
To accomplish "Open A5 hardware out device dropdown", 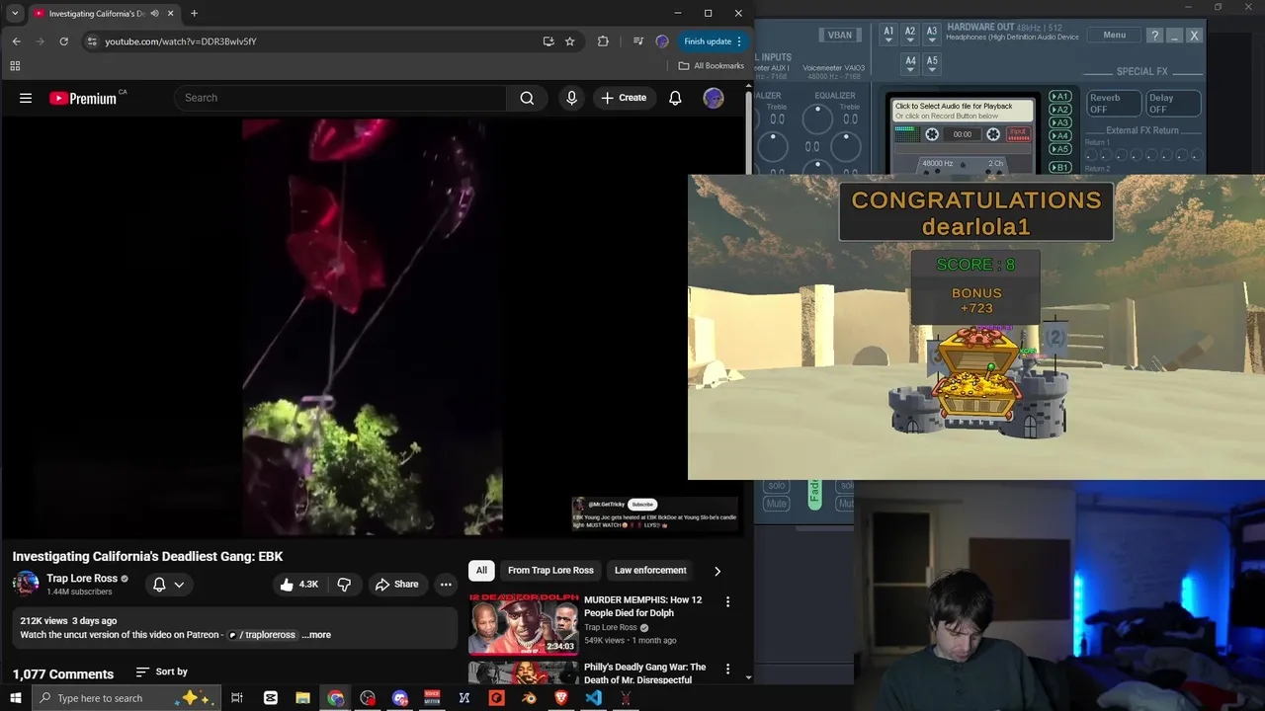I will [932, 65].
